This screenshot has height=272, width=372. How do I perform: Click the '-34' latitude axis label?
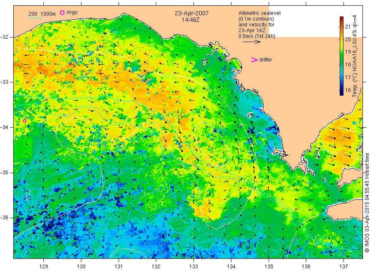(4, 127)
